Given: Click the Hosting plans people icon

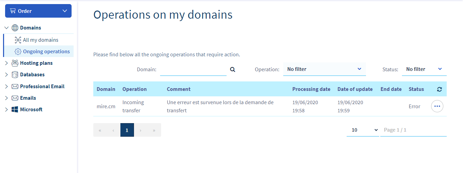Looking at the screenshot, I should point(15,63).
